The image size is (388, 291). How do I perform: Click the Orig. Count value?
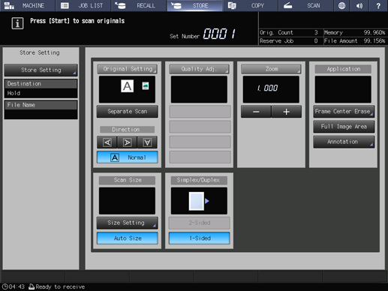pyautogui.click(x=316, y=32)
